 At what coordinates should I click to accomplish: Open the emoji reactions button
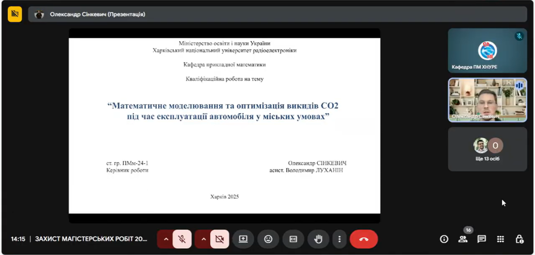point(268,239)
